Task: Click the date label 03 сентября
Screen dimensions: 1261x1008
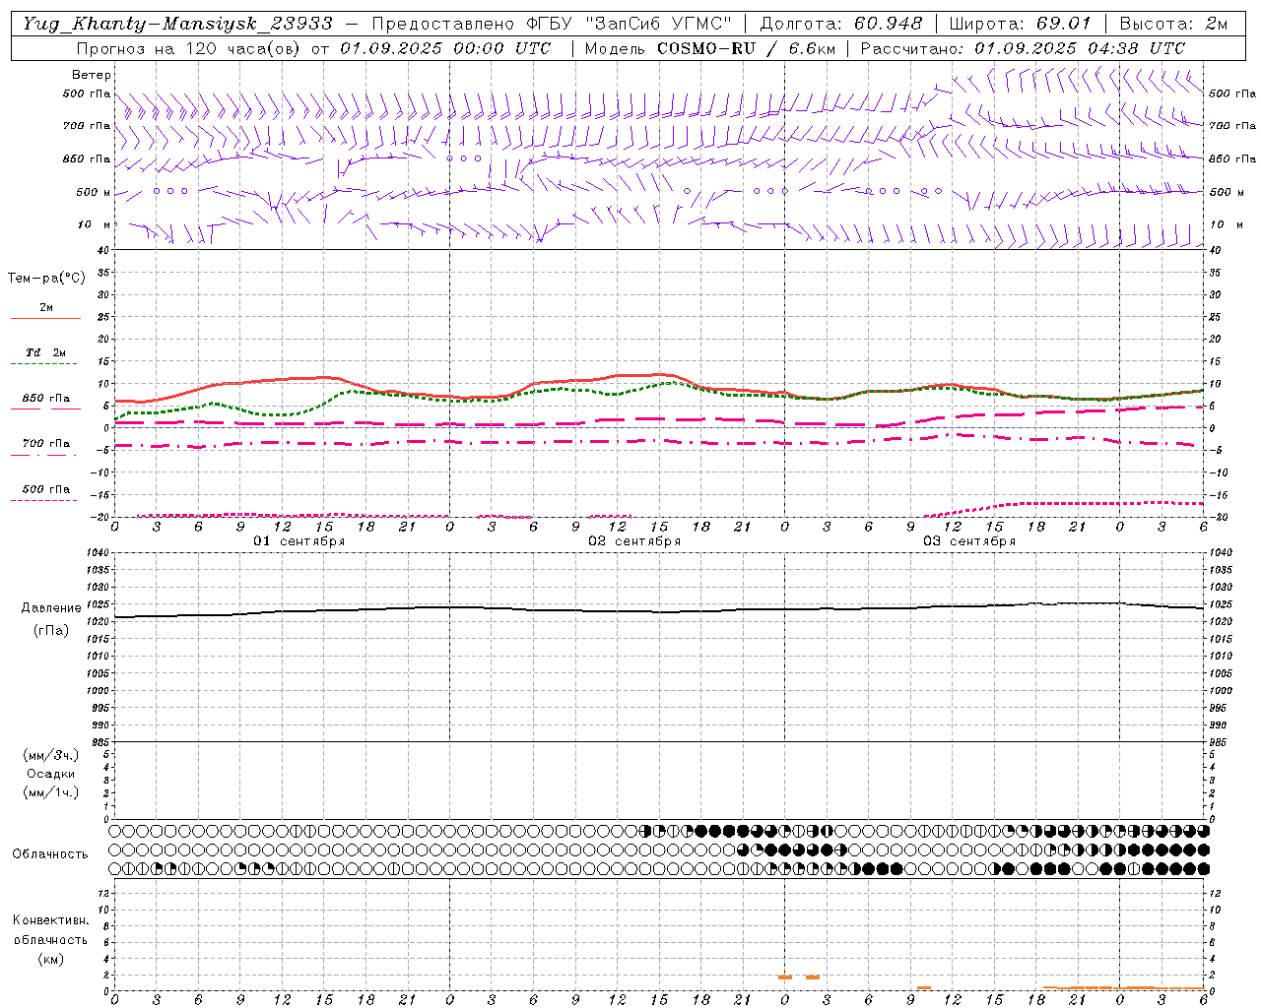Action: 969,541
